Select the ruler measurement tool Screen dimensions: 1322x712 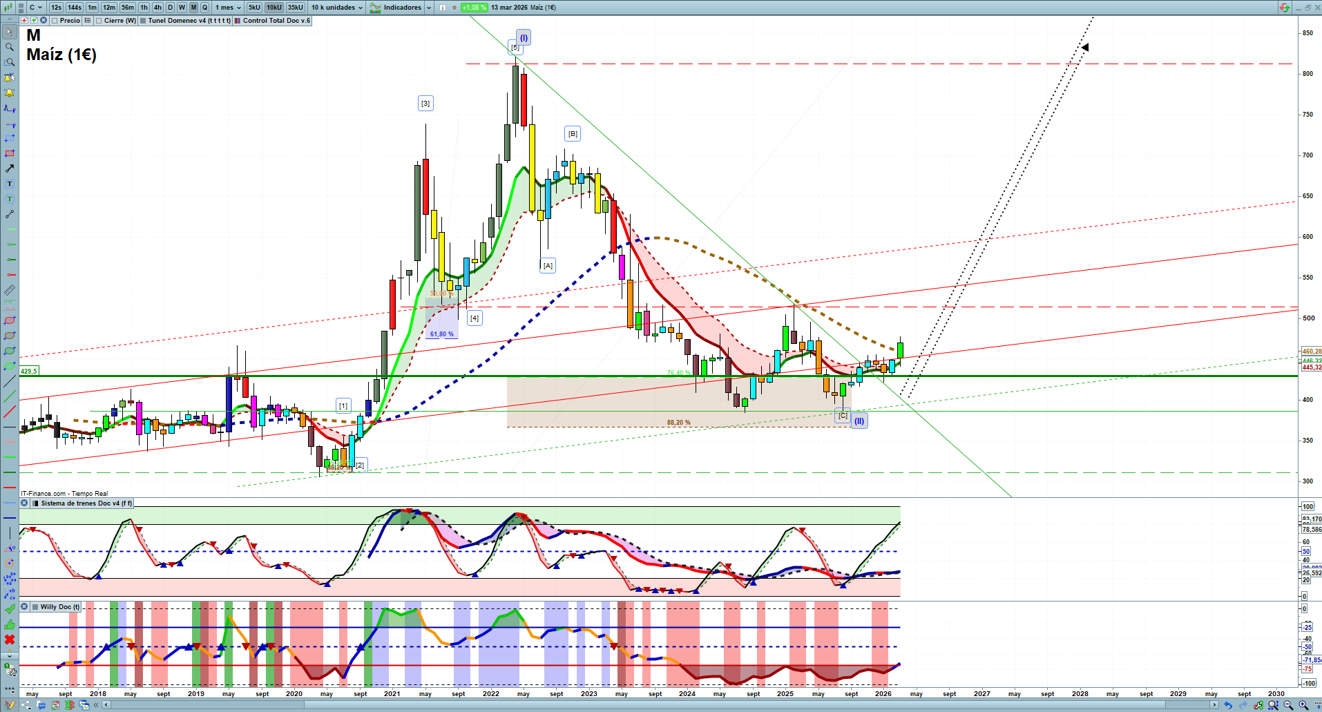pos(10,290)
